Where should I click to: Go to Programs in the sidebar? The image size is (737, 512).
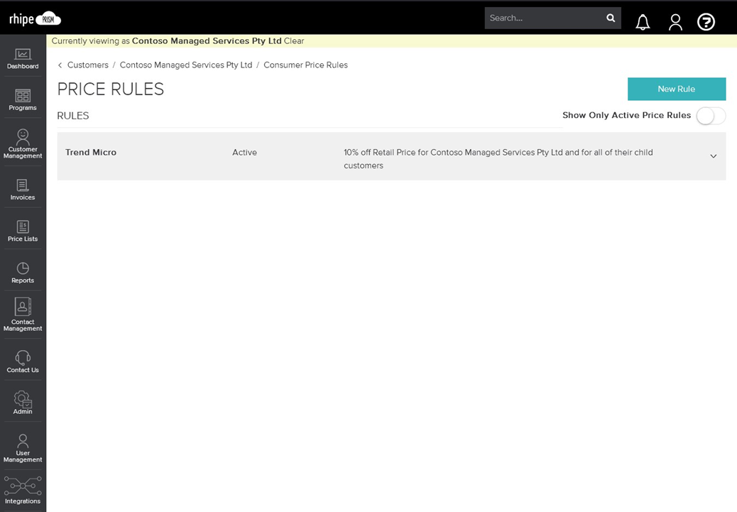coord(23,100)
